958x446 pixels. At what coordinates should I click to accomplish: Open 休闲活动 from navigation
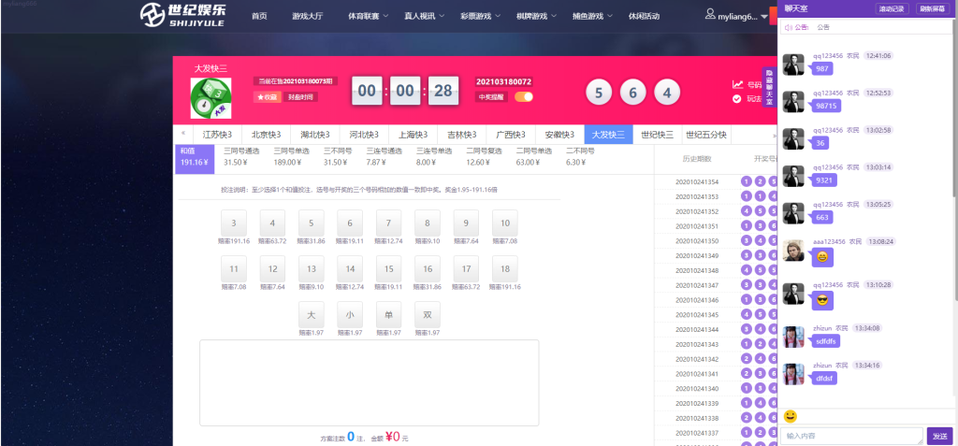click(x=644, y=16)
